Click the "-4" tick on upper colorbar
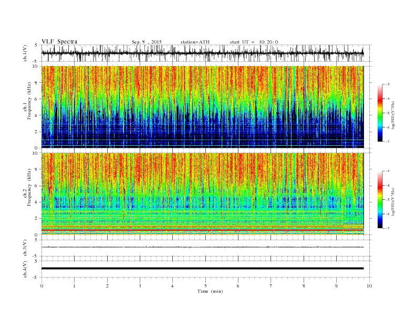 (387, 99)
